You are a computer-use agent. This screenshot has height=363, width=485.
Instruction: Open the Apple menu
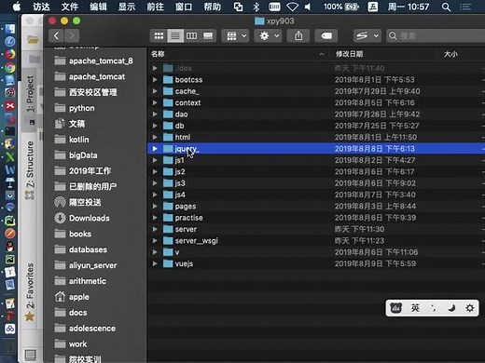point(17,7)
